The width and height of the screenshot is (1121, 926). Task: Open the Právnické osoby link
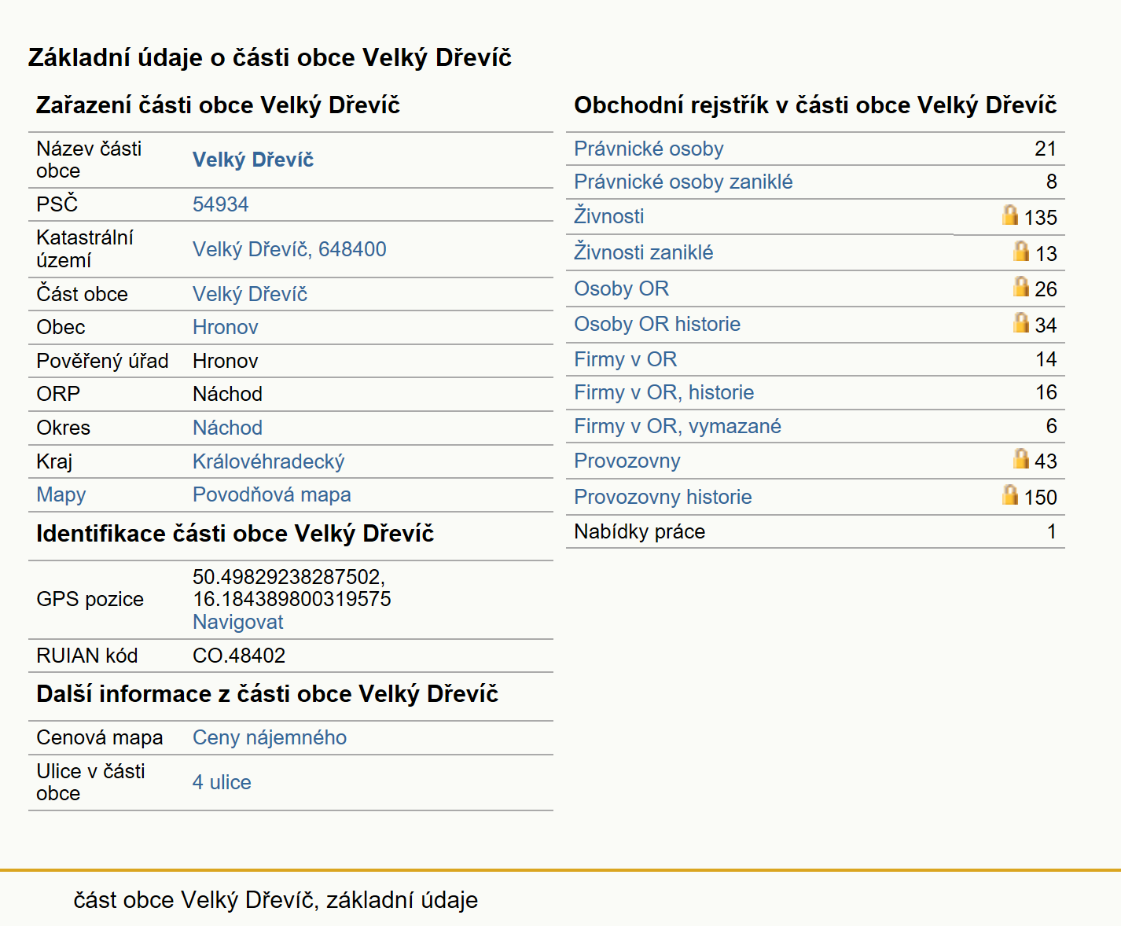[x=649, y=149]
